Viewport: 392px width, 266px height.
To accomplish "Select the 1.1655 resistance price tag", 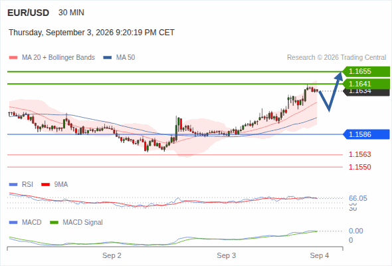I will tap(366, 71).
